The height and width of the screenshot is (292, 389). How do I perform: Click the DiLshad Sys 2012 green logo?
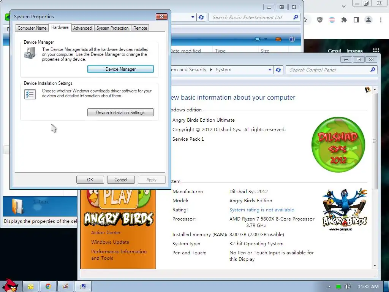[x=338, y=144]
